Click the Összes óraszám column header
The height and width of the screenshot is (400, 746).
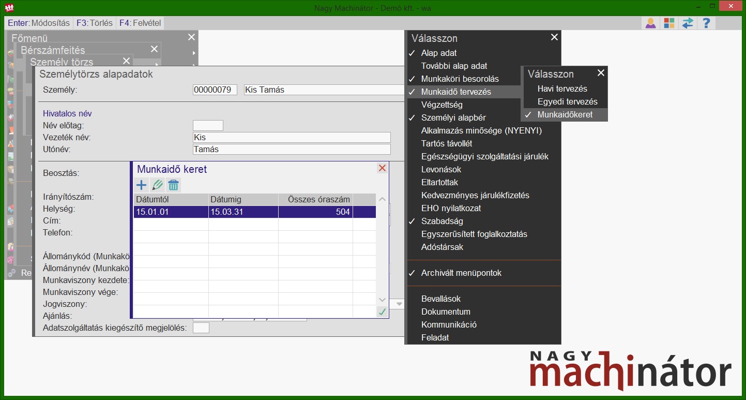click(316, 199)
